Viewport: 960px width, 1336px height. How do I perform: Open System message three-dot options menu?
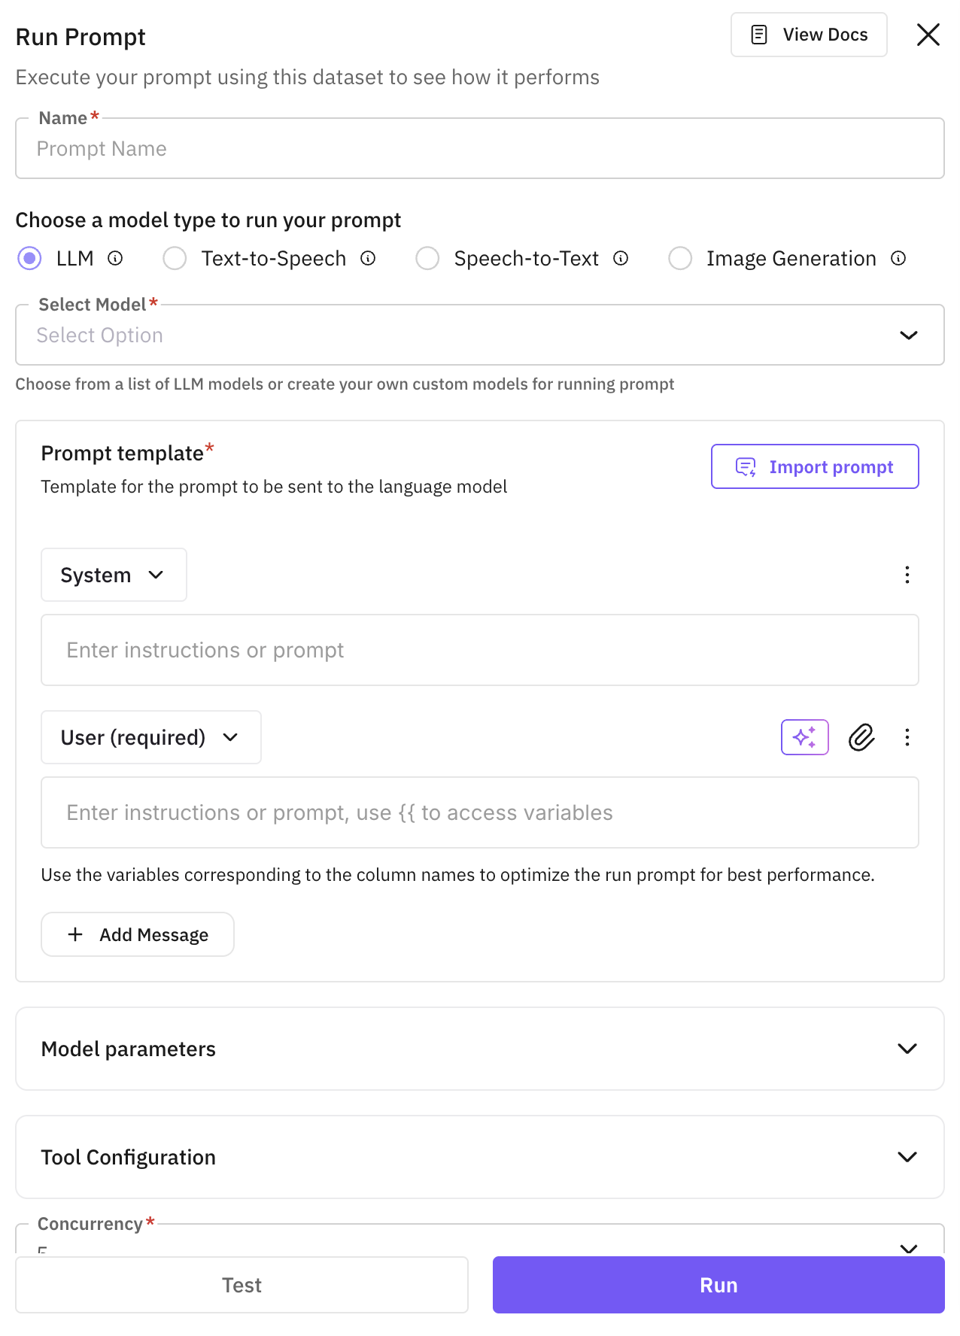click(907, 575)
